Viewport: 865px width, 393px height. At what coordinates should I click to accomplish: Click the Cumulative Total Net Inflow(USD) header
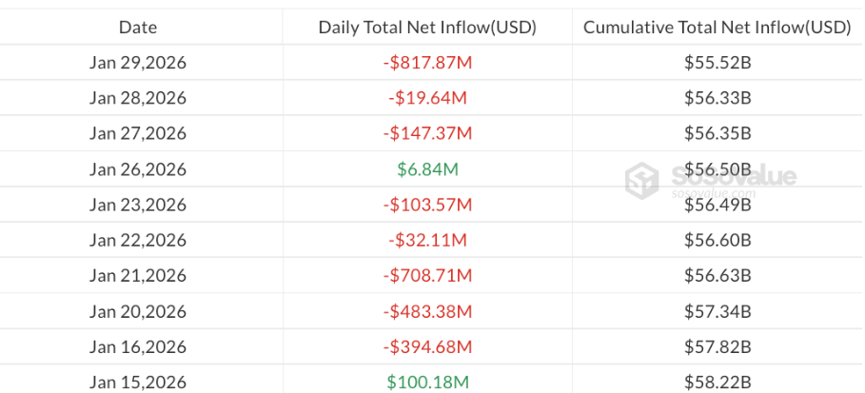(717, 28)
